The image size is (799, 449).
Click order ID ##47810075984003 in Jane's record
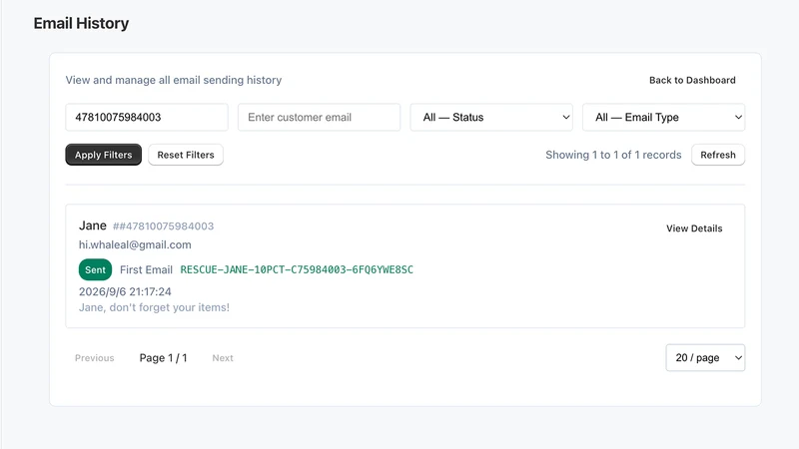point(163,226)
